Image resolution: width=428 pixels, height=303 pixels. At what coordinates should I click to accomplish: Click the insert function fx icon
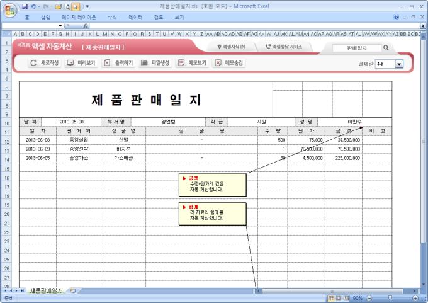click(86, 26)
